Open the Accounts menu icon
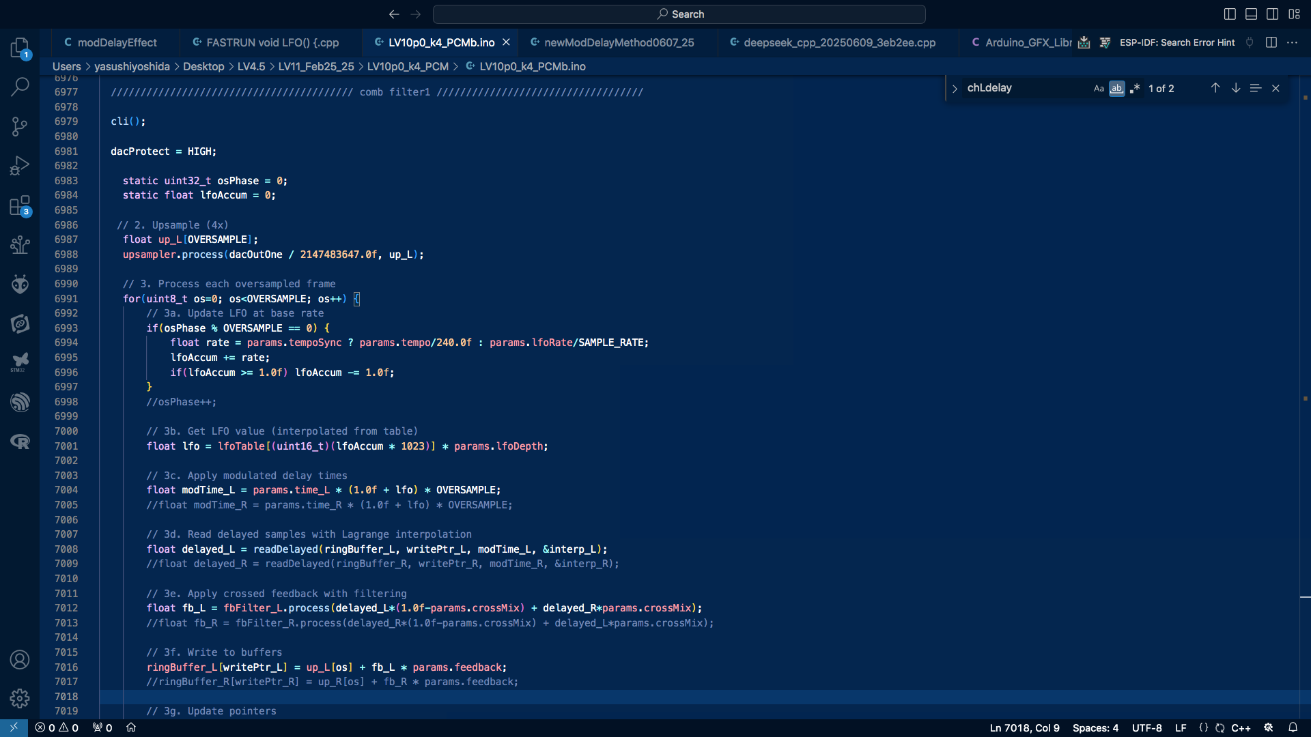The image size is (1311, 737). pyautogui.click(x=20, y=660)
